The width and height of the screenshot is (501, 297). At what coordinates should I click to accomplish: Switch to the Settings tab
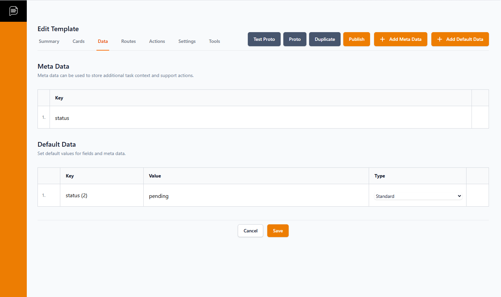tap(187, 41)
